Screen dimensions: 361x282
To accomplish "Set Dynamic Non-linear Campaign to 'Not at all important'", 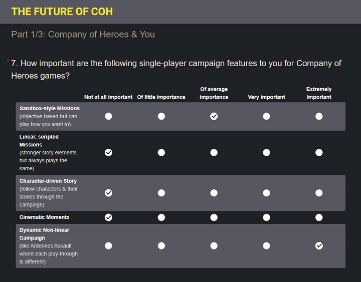I will (x=108, y=245).
